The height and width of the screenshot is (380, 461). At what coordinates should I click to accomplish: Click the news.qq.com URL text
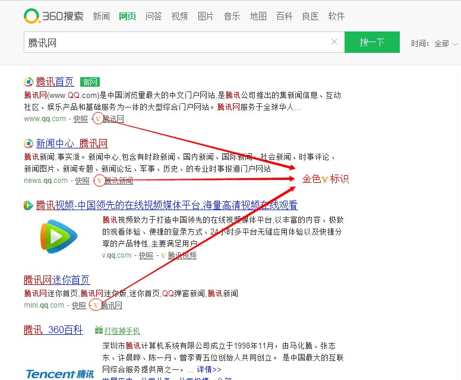point(46,180)
